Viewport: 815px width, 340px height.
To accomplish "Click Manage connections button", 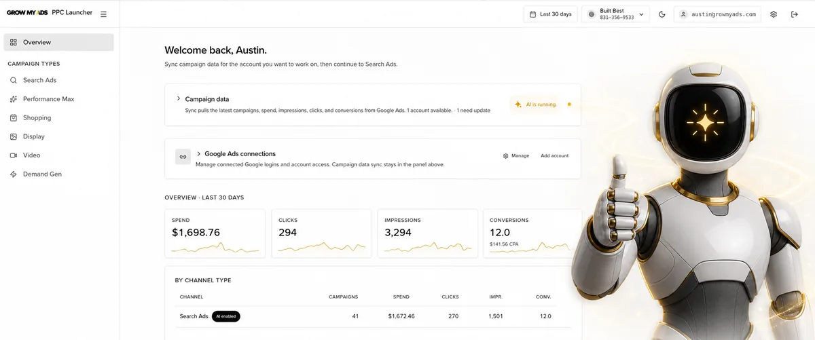I will pyautogui.click(x=516, y=156).
